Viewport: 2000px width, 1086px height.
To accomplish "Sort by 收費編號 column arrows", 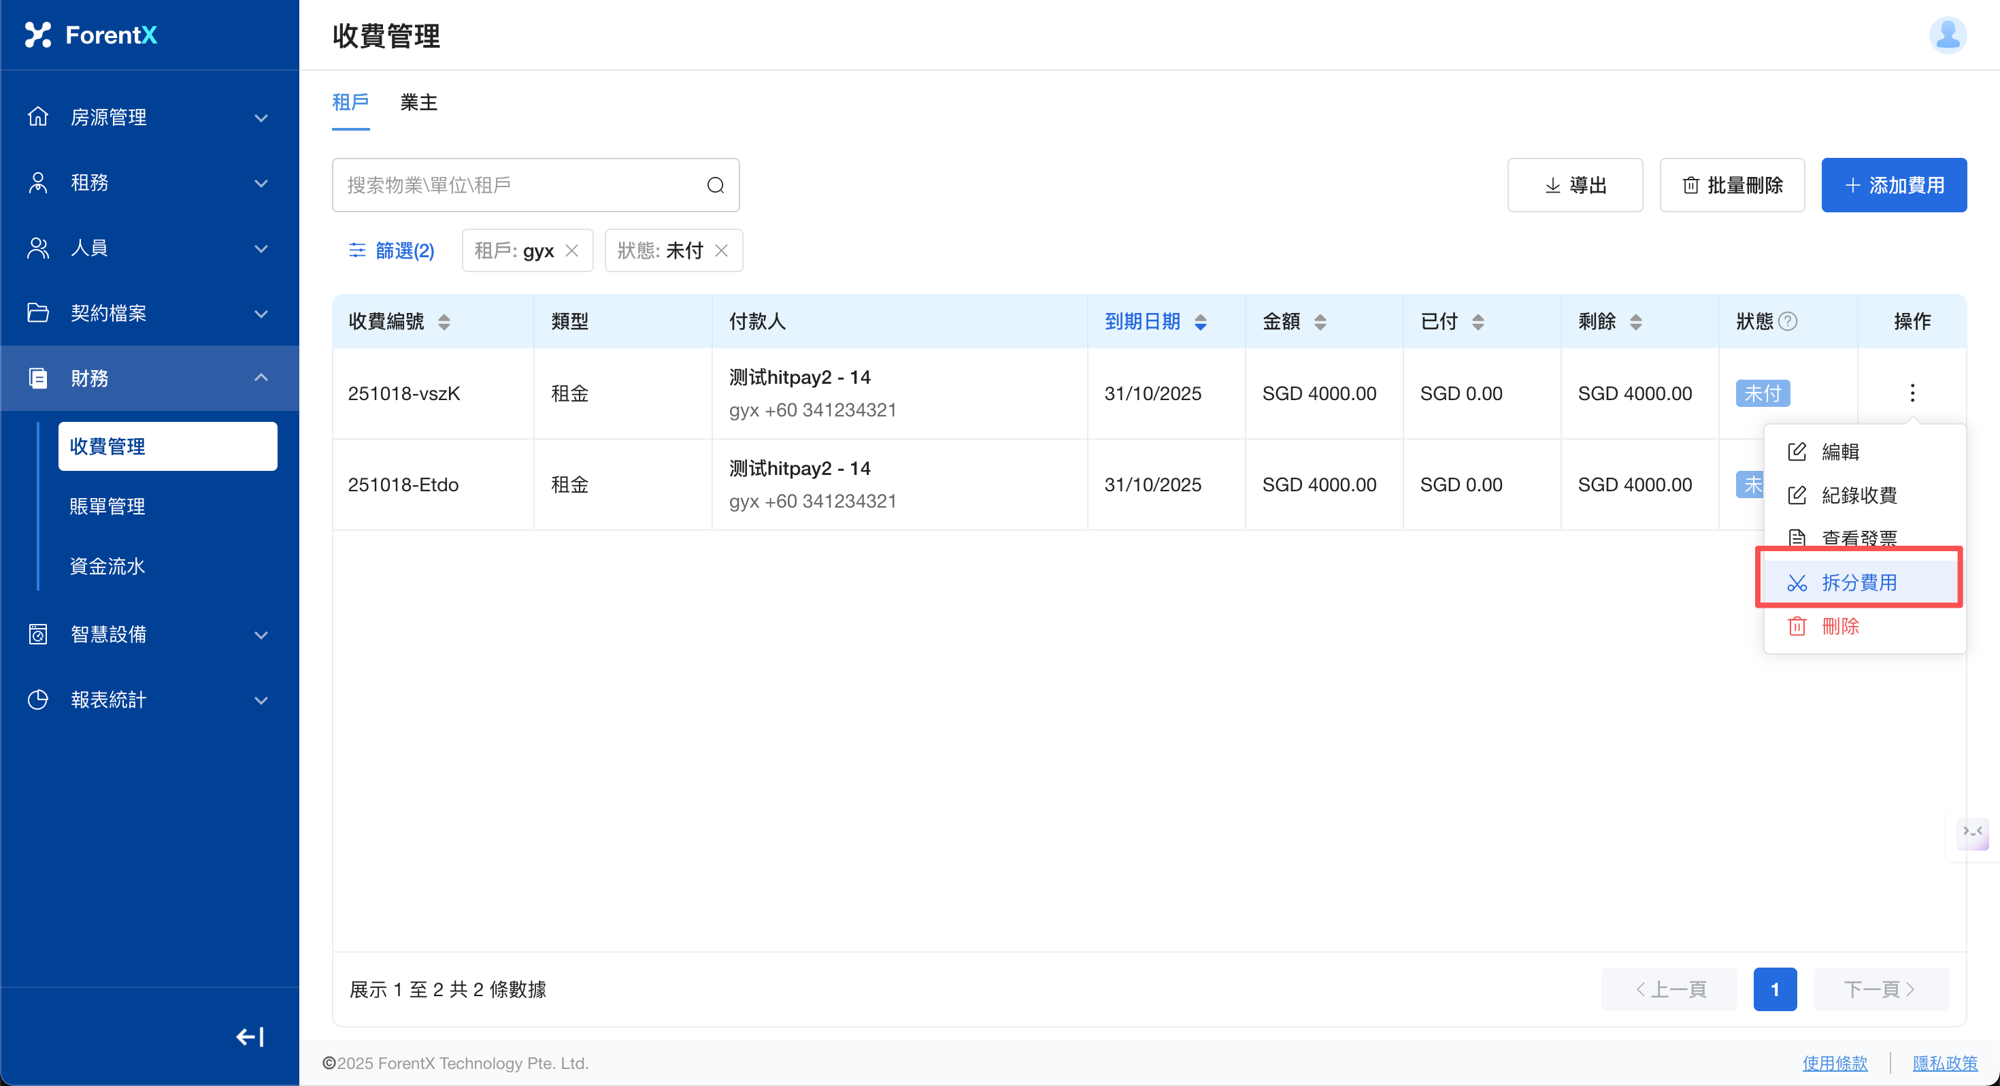I will 444,322.
